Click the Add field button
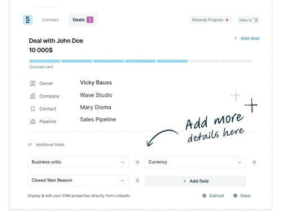Image resolution: width=281 pixels, height=211 pixels. coord(195,181)
